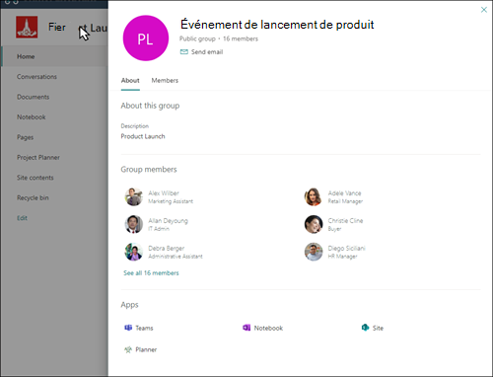Viewport: 493px width, 377px height.
Task: Open Project Planner in left navigation
Action: [38, 158]
